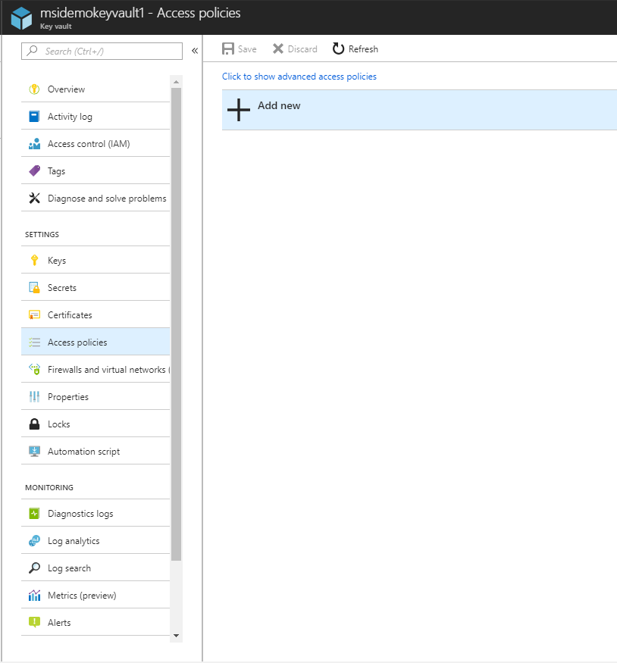
Task: Click the Access policies checklist icon
Action: click(x=34, y=342)
